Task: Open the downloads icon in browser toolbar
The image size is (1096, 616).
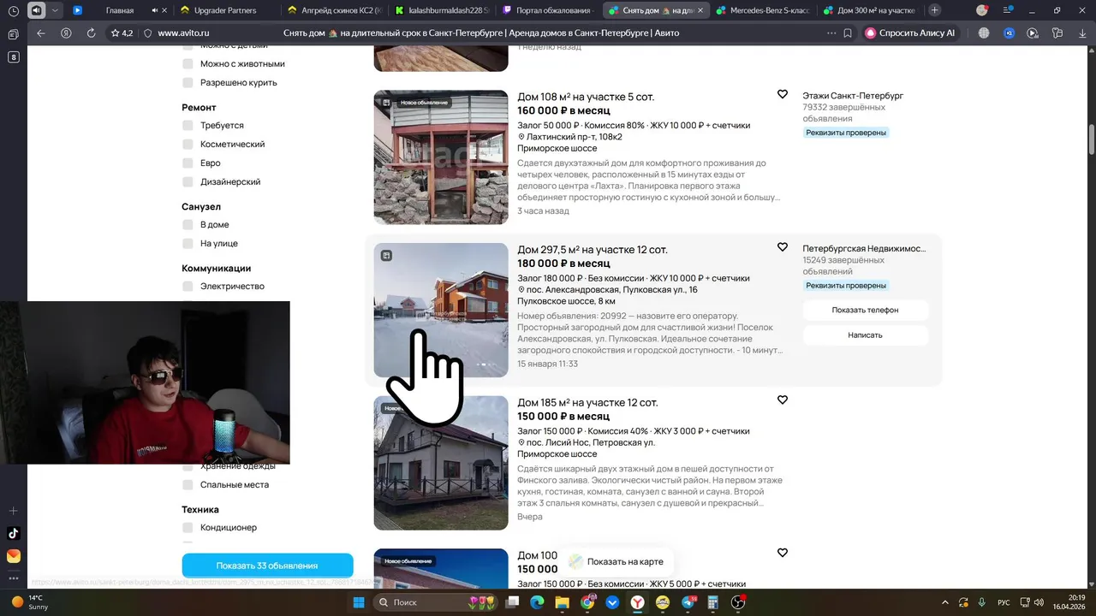Action: [1081, 33]
